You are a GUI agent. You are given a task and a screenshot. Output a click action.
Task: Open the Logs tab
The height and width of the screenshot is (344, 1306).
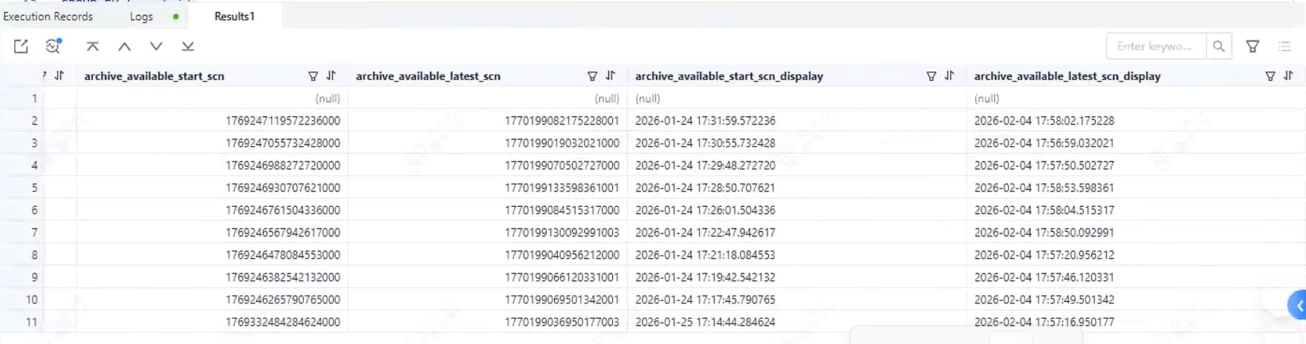141,16
